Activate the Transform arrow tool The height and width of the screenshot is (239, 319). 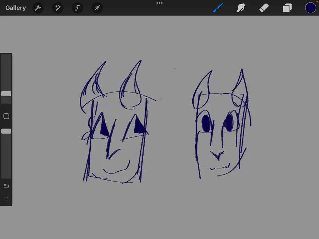pos(97,8)
